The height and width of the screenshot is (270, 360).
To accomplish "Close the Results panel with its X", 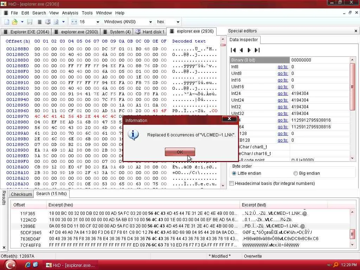I will [x=4, y=247].
